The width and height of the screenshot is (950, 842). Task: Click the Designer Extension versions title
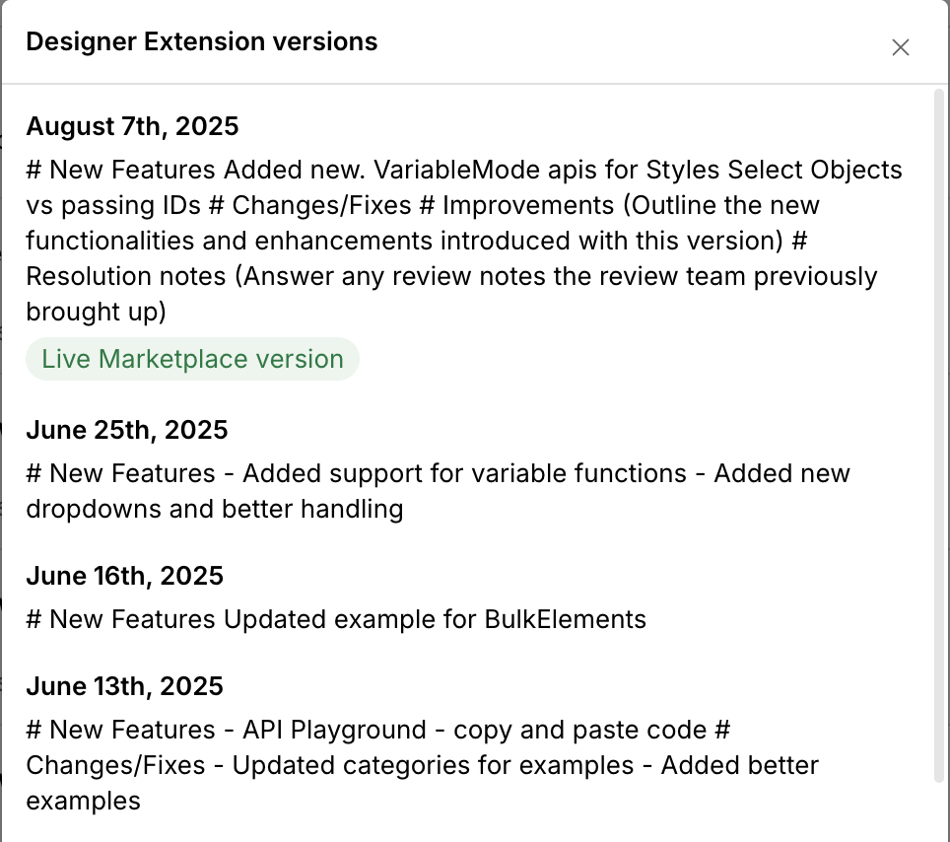point(201,41)
